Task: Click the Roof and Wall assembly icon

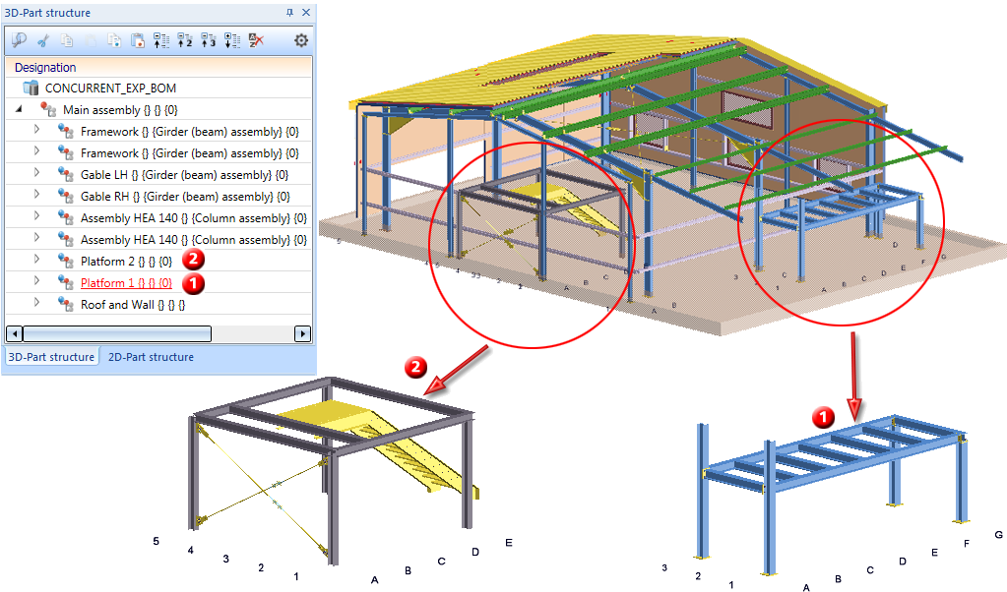Action: [x=66, y=304]
